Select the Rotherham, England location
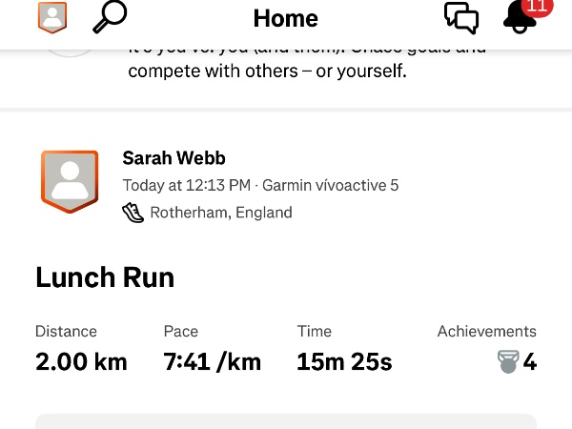 point(221,213)
